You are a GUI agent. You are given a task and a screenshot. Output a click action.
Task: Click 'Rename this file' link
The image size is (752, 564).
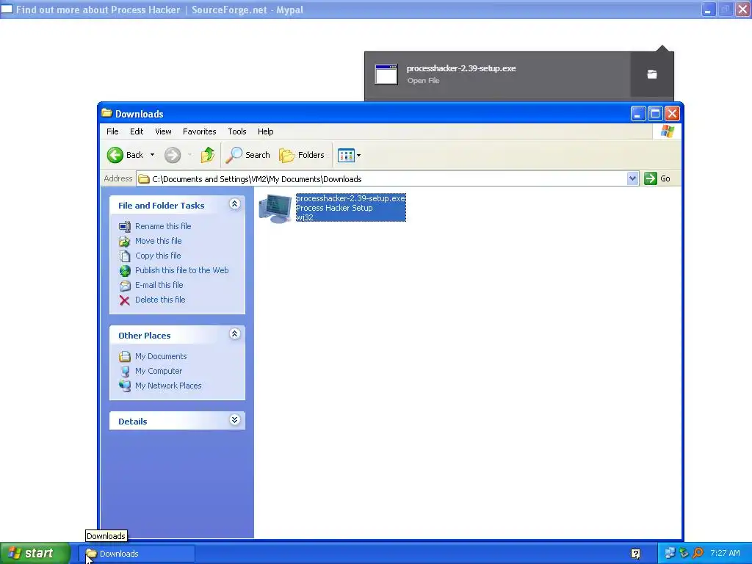coord(163,226)
